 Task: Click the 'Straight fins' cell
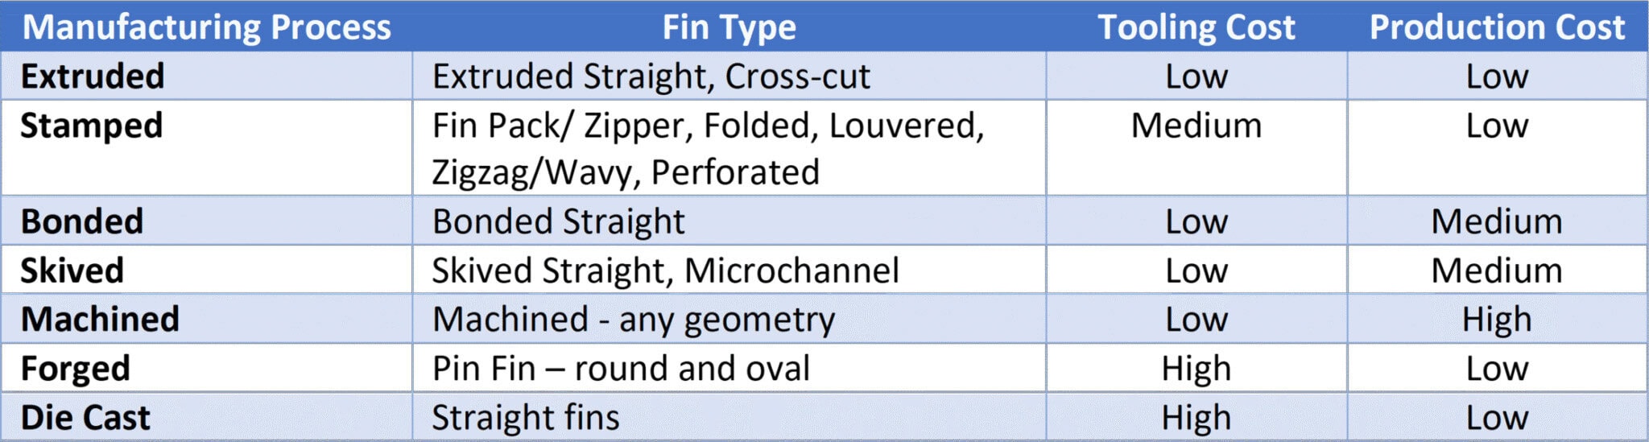[x=526, y=418]
